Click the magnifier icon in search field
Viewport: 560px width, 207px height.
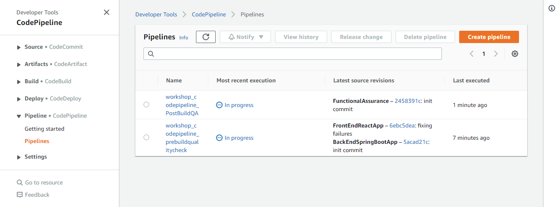click(x=150, y=54)
